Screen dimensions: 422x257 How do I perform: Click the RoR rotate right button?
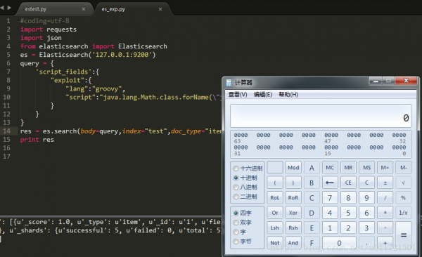293,198
